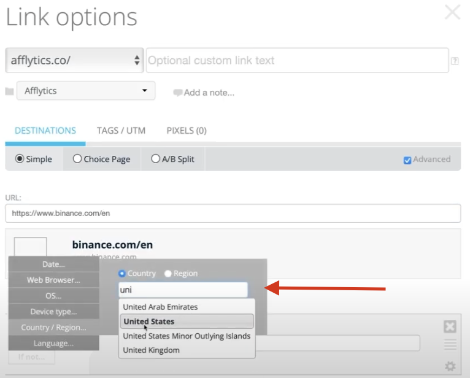This screenshot has height=378, width=470.
Task: Select the Region radio option
Action: (x=168, y=274)
